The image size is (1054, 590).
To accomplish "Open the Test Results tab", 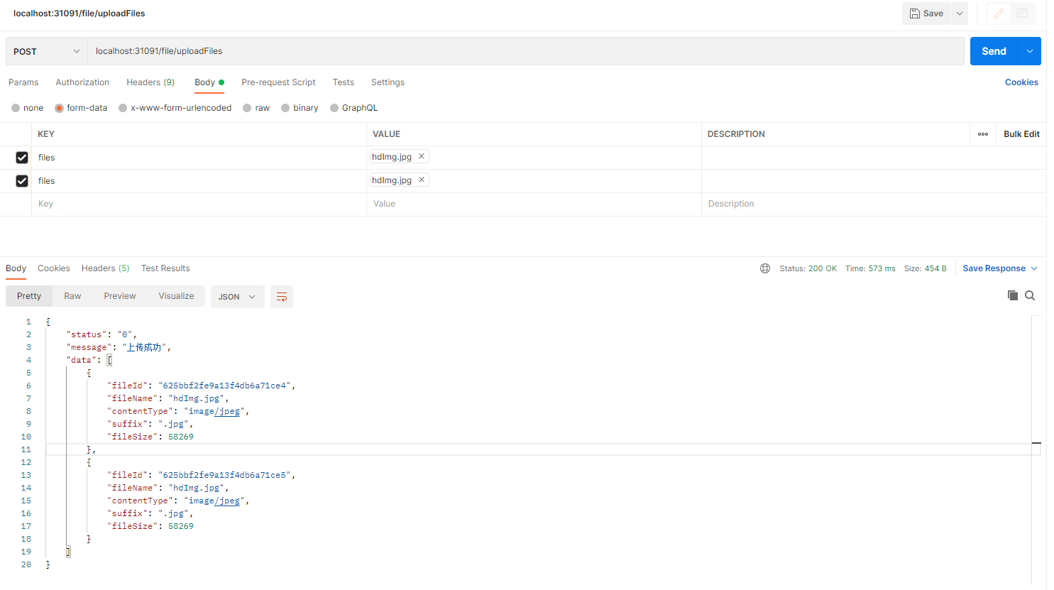I will (165, 268).
